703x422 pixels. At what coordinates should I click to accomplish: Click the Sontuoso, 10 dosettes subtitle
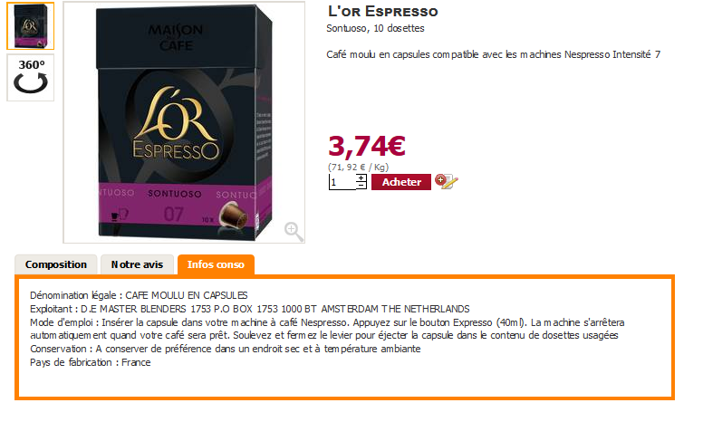[375, 28]
